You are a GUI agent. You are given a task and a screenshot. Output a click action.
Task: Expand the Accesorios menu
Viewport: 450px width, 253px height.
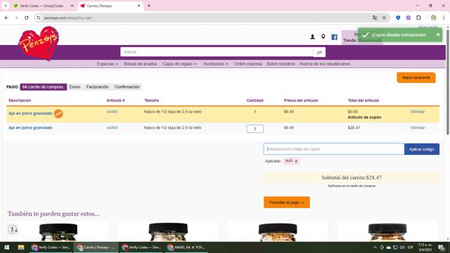click(216, 64)
